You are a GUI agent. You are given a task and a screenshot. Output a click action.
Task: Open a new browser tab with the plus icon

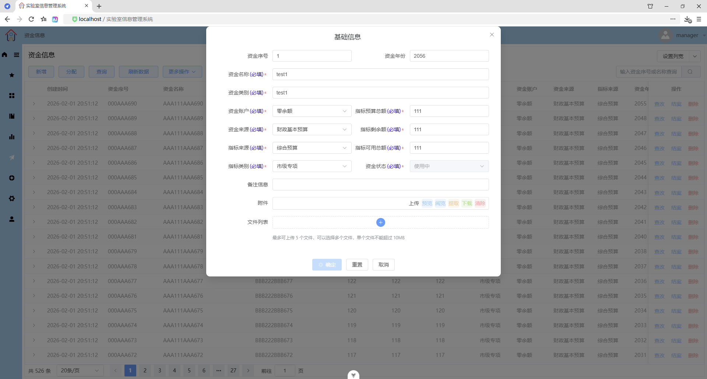coord(99,6)
